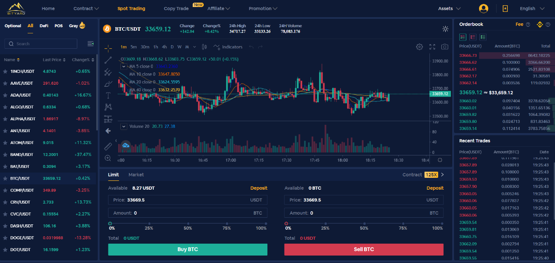Image resolution: width=555 pixels, height=263 pixels.
Task: Select the Market order tab
Action: 136,175
